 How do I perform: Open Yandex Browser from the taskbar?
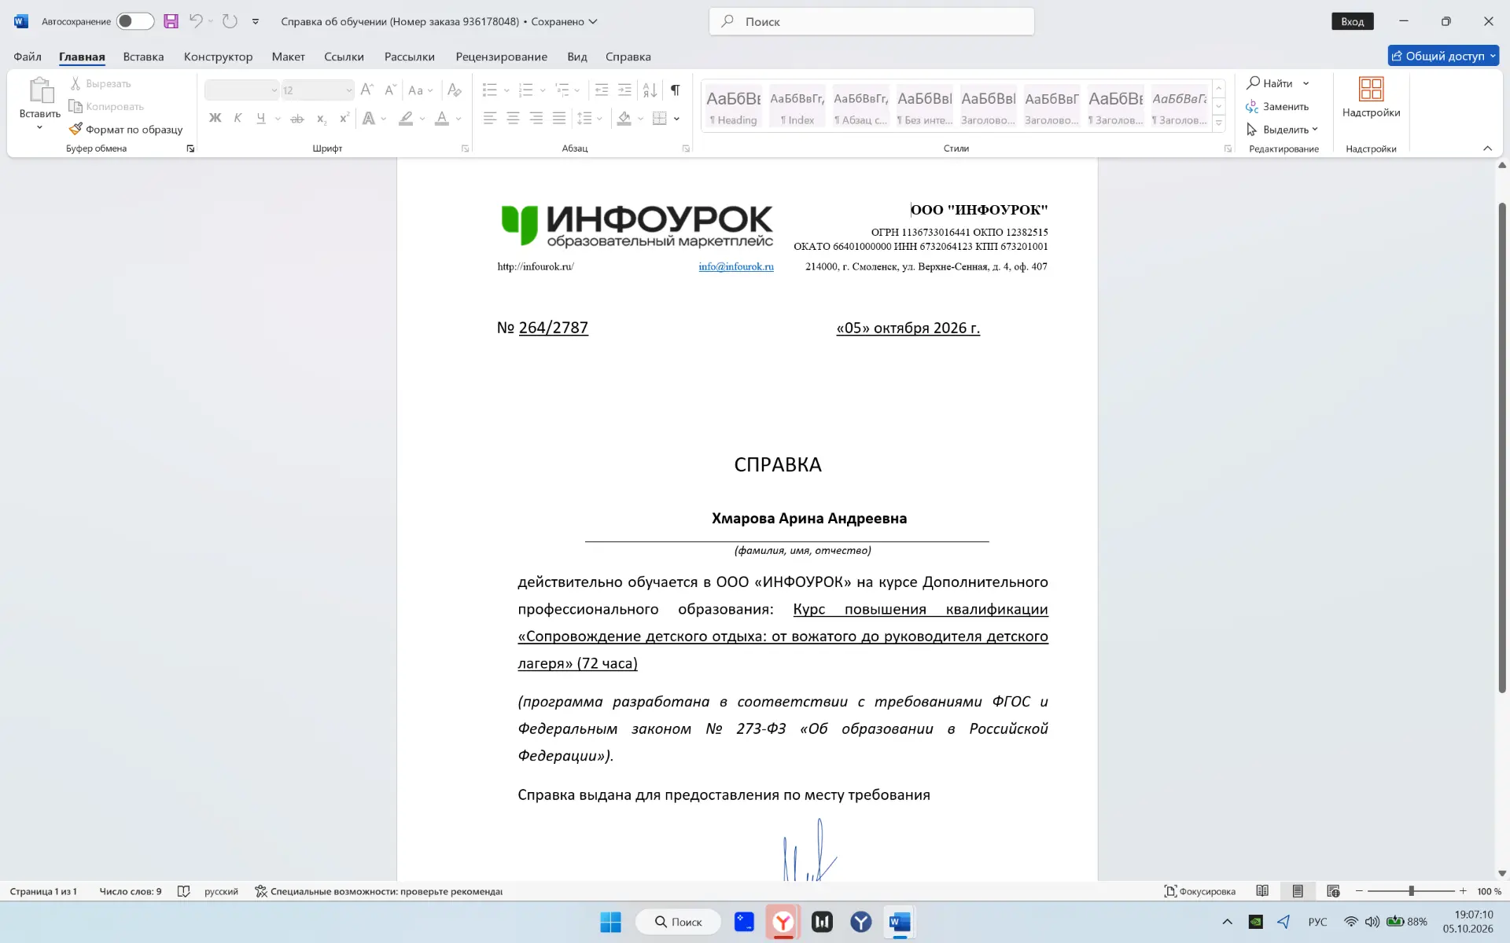783,922
